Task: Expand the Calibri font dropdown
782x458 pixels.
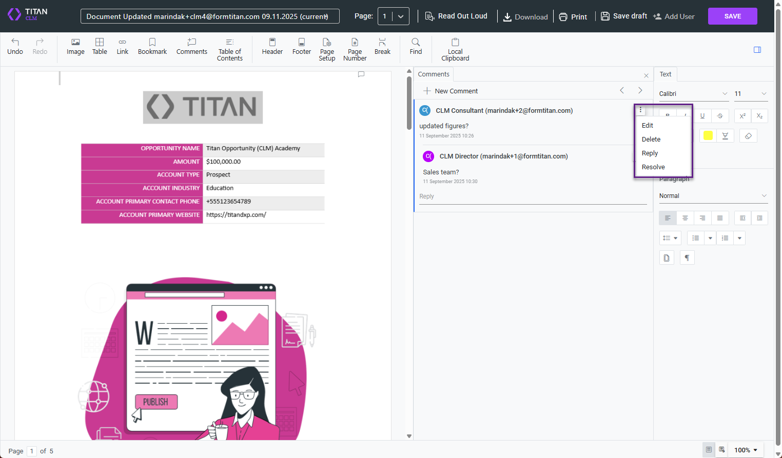Action: coord(693,94)
